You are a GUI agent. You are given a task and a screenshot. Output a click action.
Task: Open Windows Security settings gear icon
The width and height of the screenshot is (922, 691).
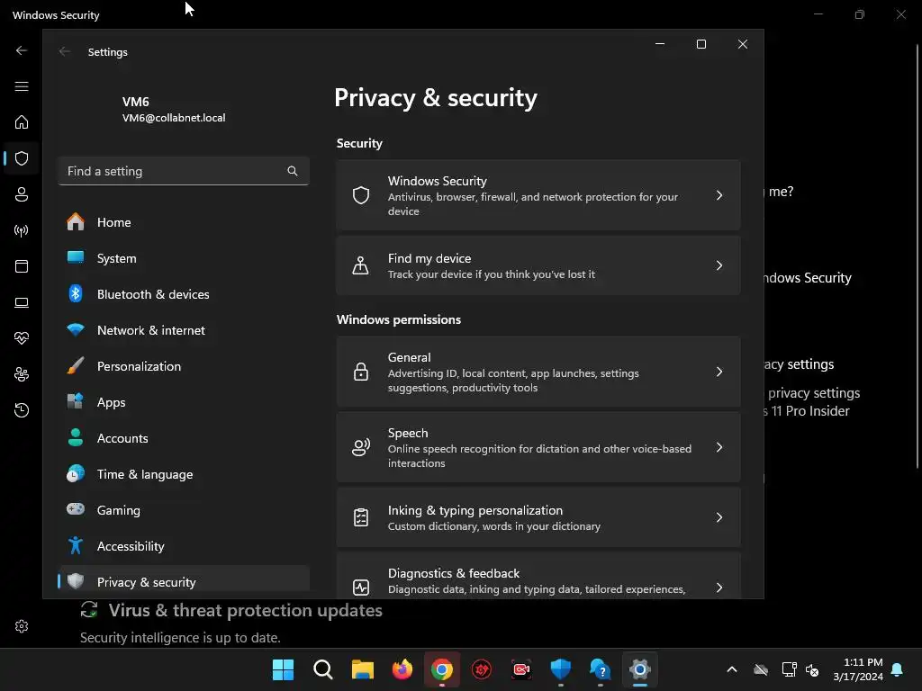[x=22, y=626]
